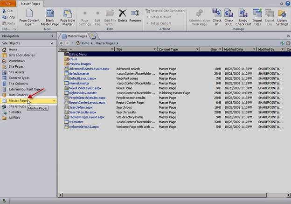The height and width of the screenshot is (204, 291).
Task: Click the Home house icon in breadcrumb
Action: [77, 43]
